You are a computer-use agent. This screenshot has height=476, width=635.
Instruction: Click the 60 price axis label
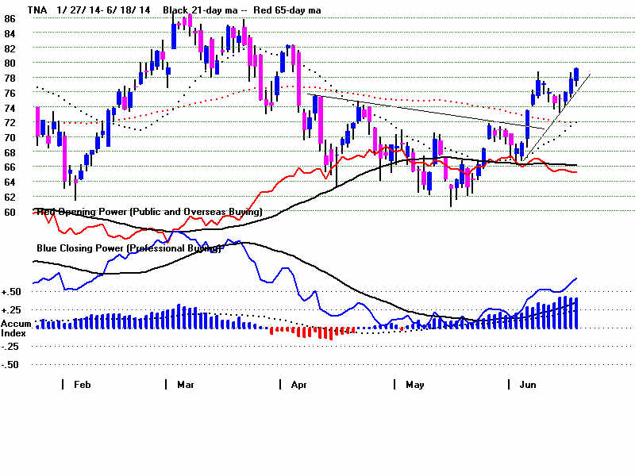[x=10, y=212]
